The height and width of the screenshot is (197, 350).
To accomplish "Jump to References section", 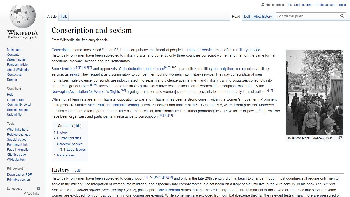I will (66, 155).
